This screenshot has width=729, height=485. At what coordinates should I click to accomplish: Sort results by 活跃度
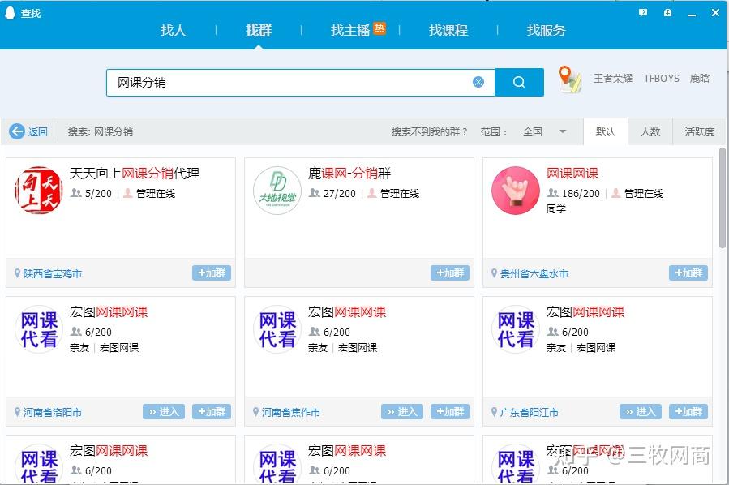tap(699, 132)
